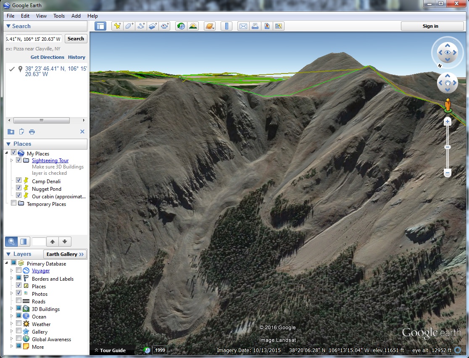This screenshot has height=358, width=469.
Task: Zoom in with plus button
Action: 448,121
